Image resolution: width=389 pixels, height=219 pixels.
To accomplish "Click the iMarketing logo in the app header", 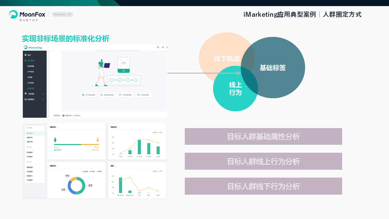I will tap(33, 47).
